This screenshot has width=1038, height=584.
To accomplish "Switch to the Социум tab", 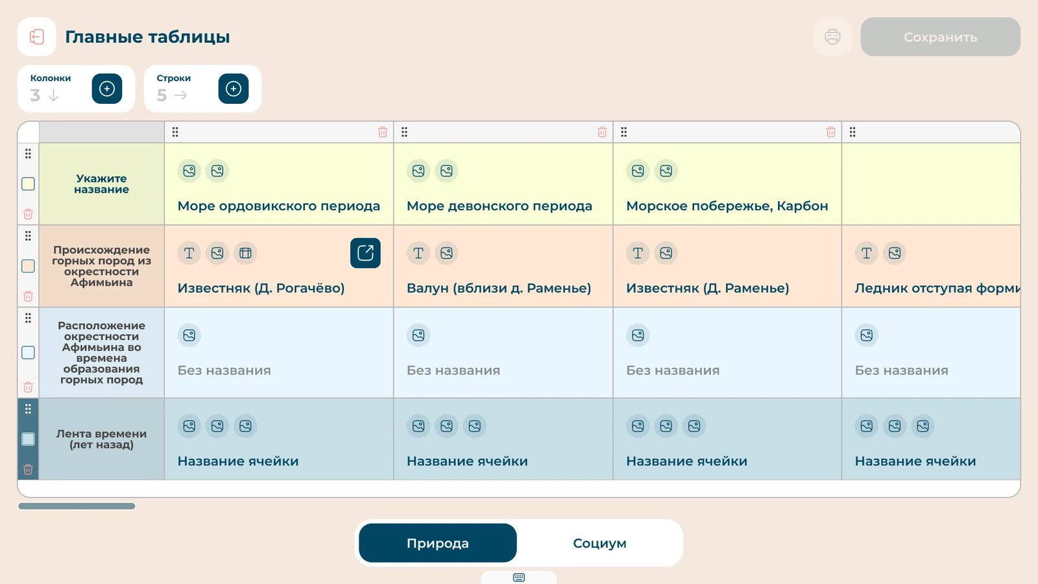I will coord(599,543).
